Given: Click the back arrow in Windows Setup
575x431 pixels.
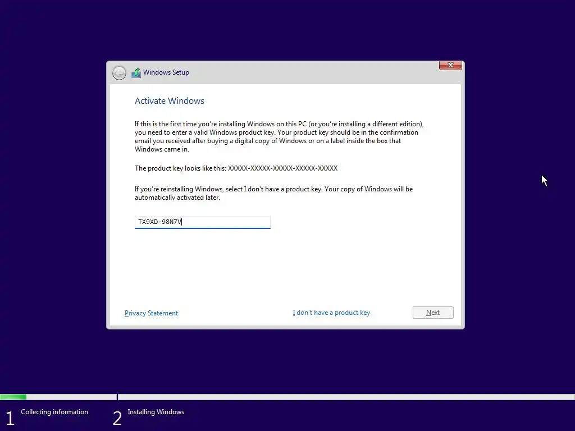Looking at the screenshot, I should [119, 72].
